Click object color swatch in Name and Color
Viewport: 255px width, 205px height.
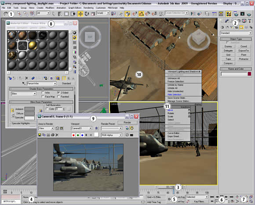point(249,74)
